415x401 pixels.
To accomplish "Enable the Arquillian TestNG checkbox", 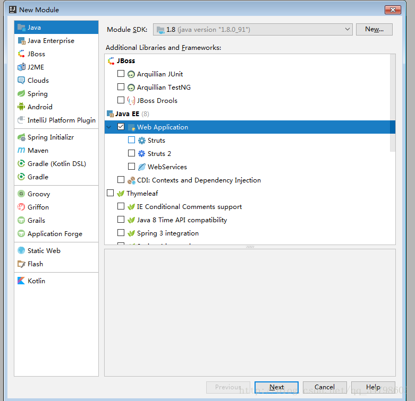I will click(x=121, y=86).
